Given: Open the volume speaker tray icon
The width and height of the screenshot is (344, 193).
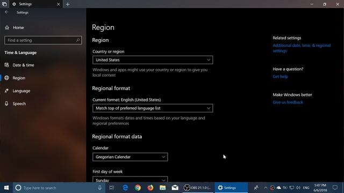Looking at the screenshot, I should click(298, 188).
